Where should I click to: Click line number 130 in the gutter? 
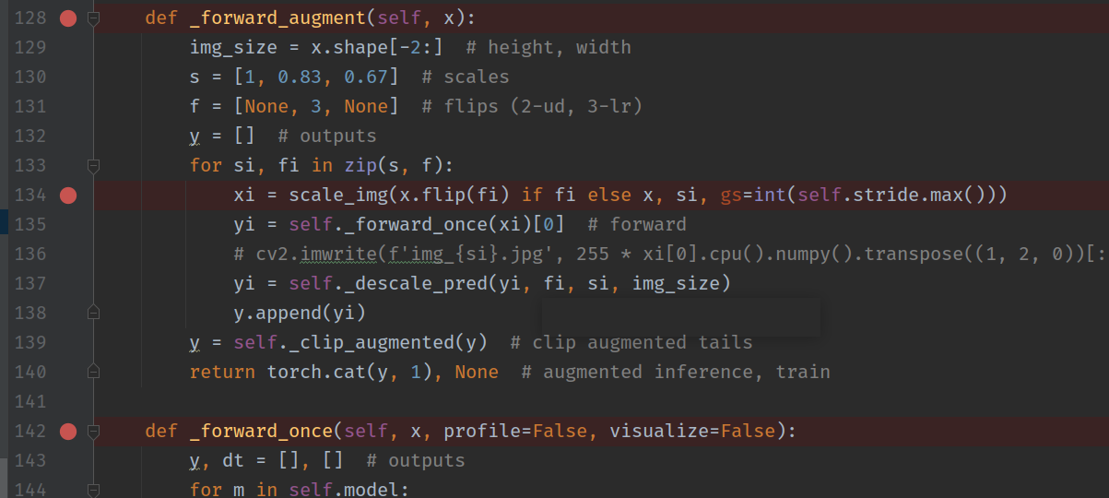(29, 77)
